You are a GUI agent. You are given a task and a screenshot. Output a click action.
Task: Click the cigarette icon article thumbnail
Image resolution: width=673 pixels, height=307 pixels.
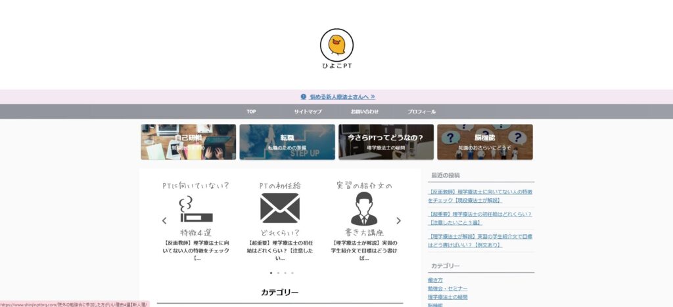(196, 209)
